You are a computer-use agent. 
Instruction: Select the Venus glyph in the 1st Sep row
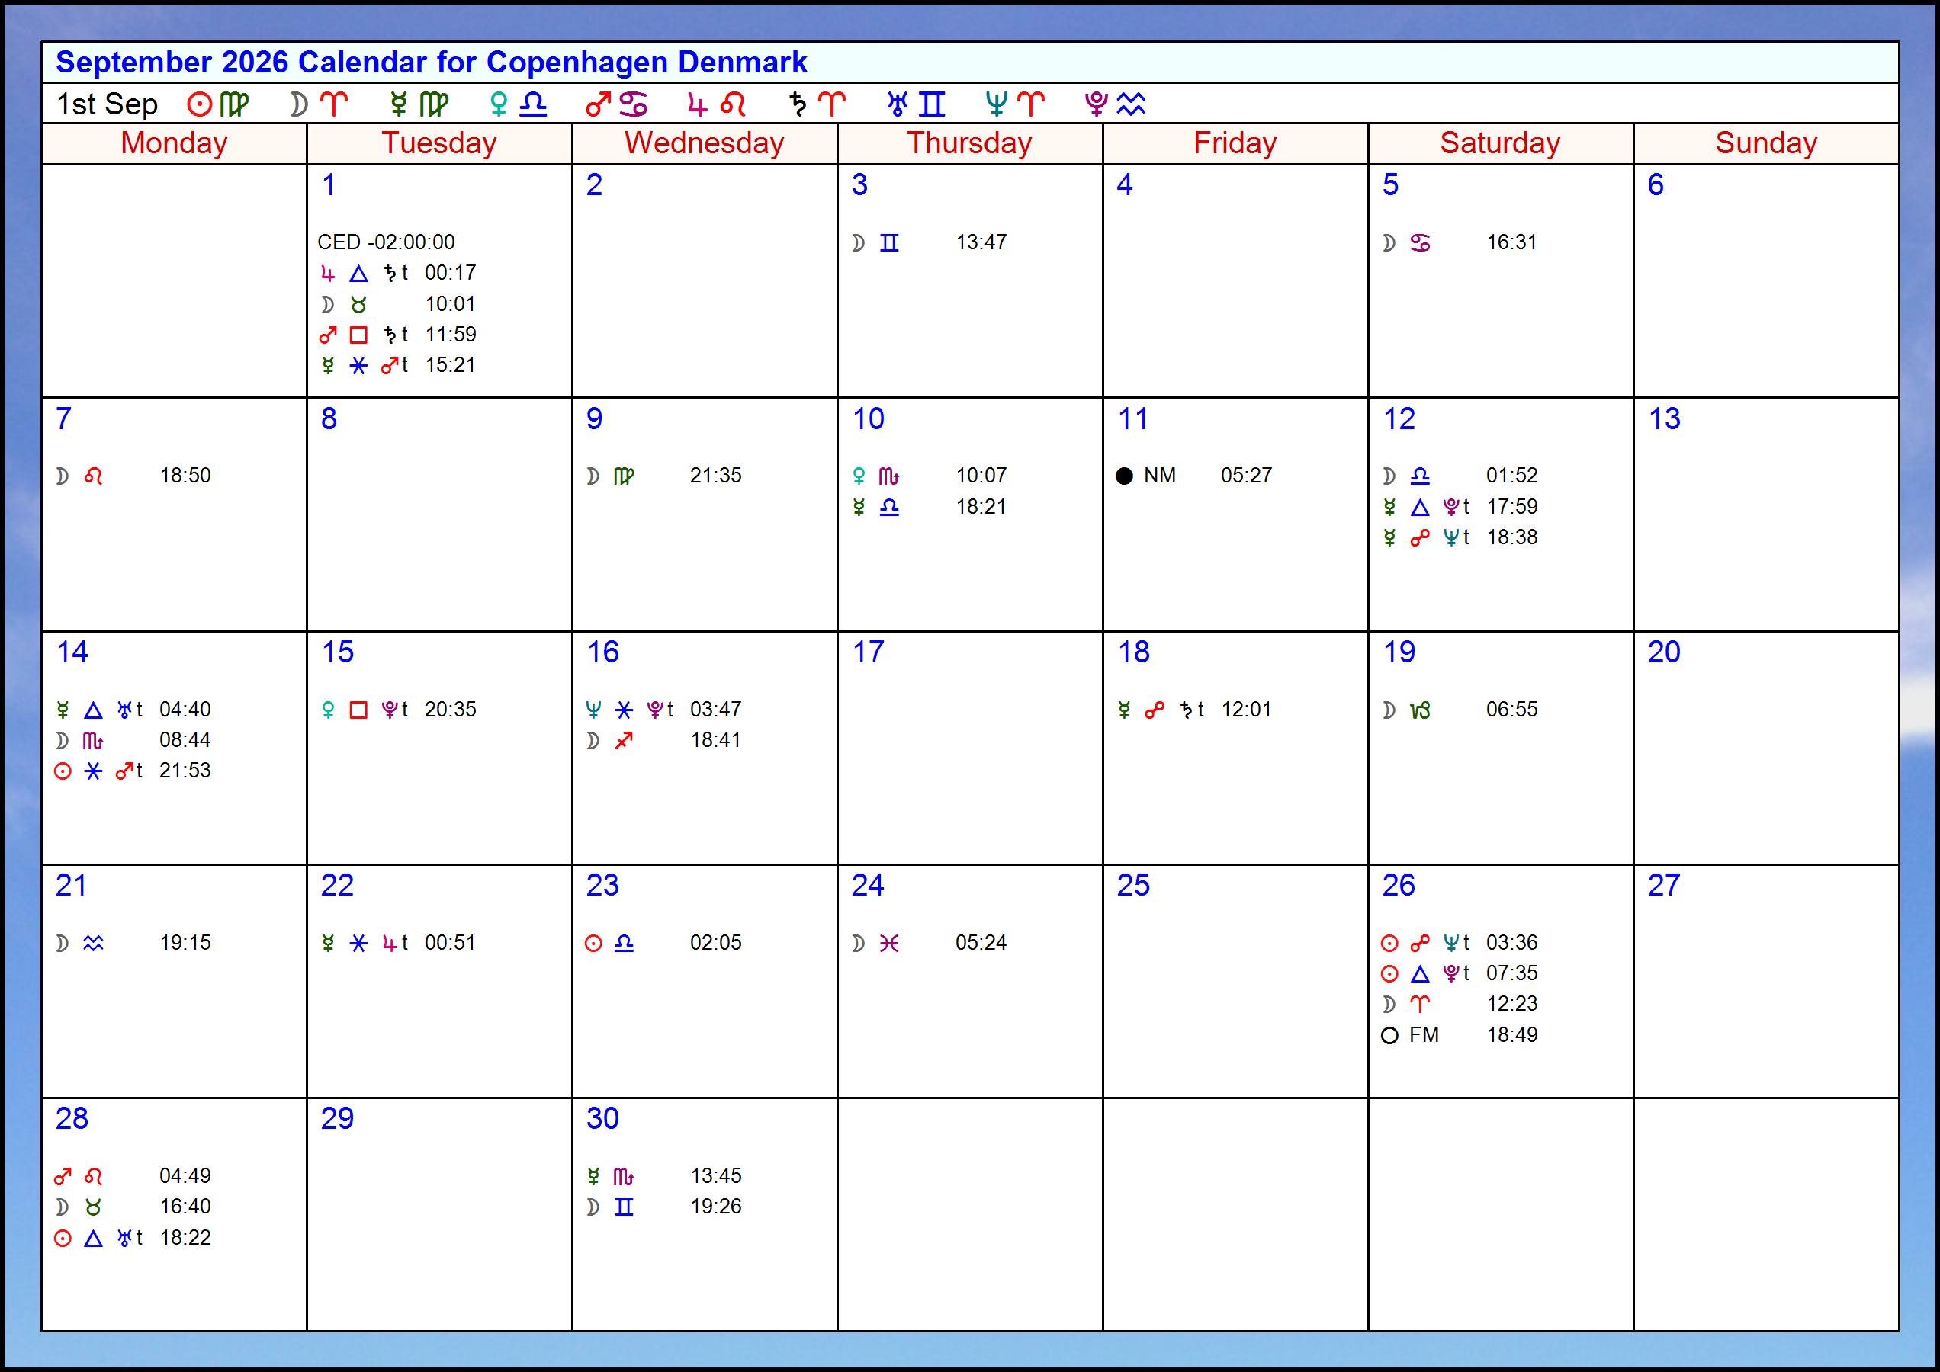[x=499, y=104]
